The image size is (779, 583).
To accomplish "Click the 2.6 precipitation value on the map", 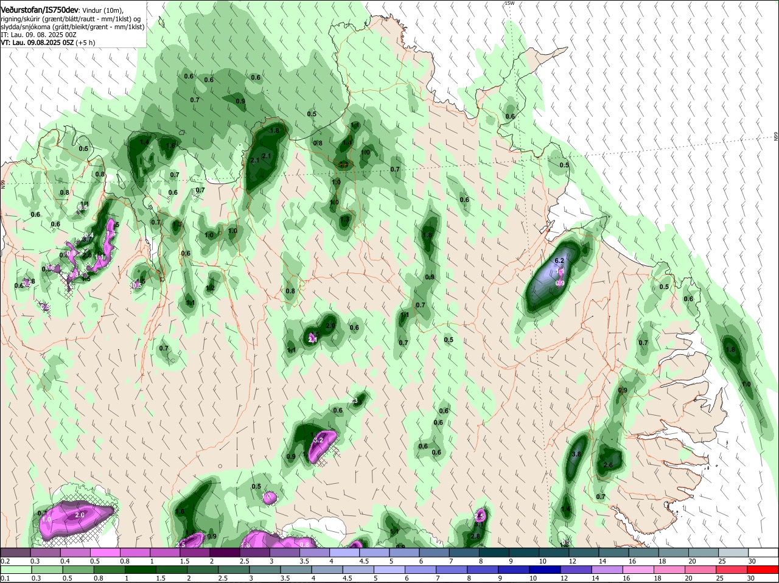I will [607, 465].
